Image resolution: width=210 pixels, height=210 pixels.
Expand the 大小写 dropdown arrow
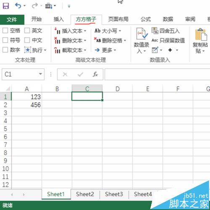[x=120, y=31]
